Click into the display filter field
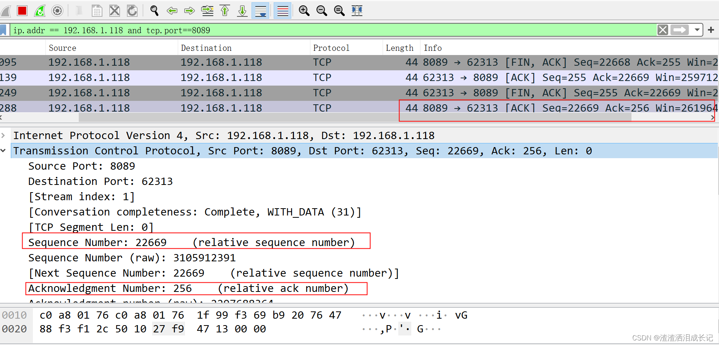Image resolution: width=719 pixels, height=345 pixels. [x=333, y=30]
